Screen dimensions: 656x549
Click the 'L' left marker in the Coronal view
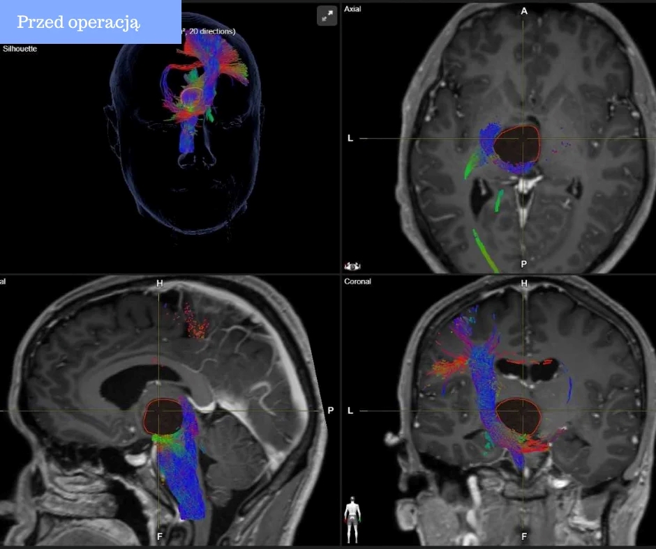pyautogui.click(x=350, y=411)
